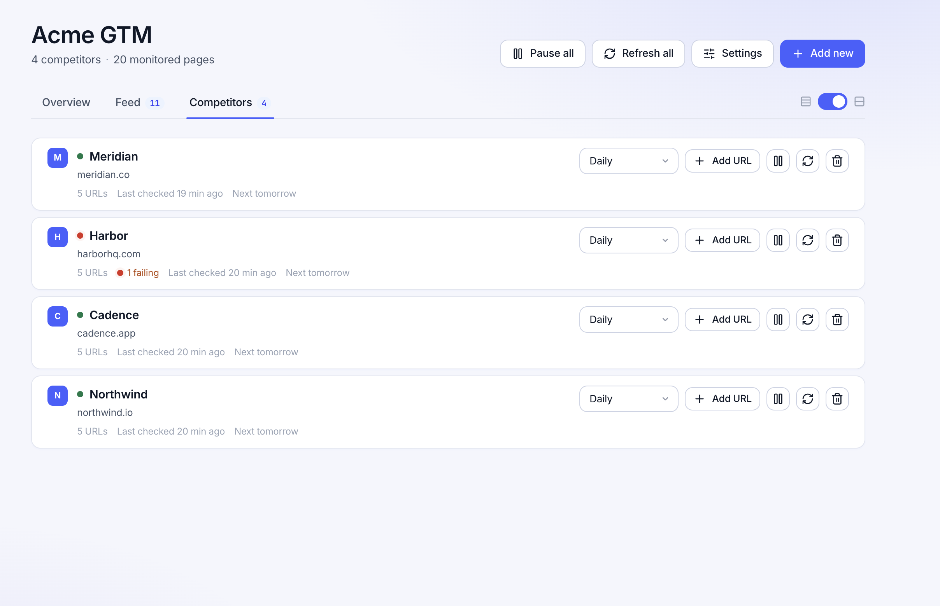Click Cadence's green status dot

pyautogui.click(x=80, y=315)
